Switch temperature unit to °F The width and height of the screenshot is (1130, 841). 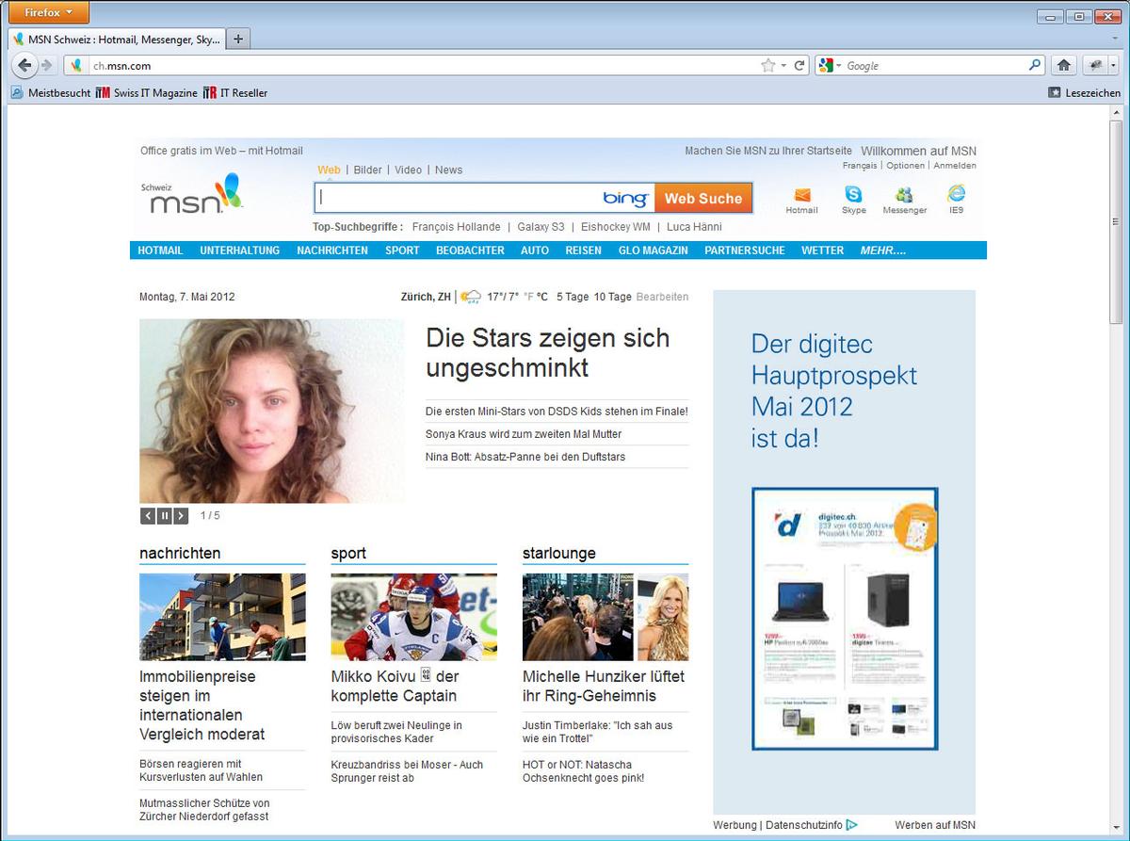click(528, 297)
